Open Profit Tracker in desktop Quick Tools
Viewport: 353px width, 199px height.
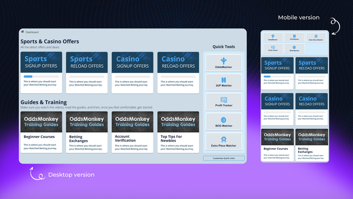[224, 102]
